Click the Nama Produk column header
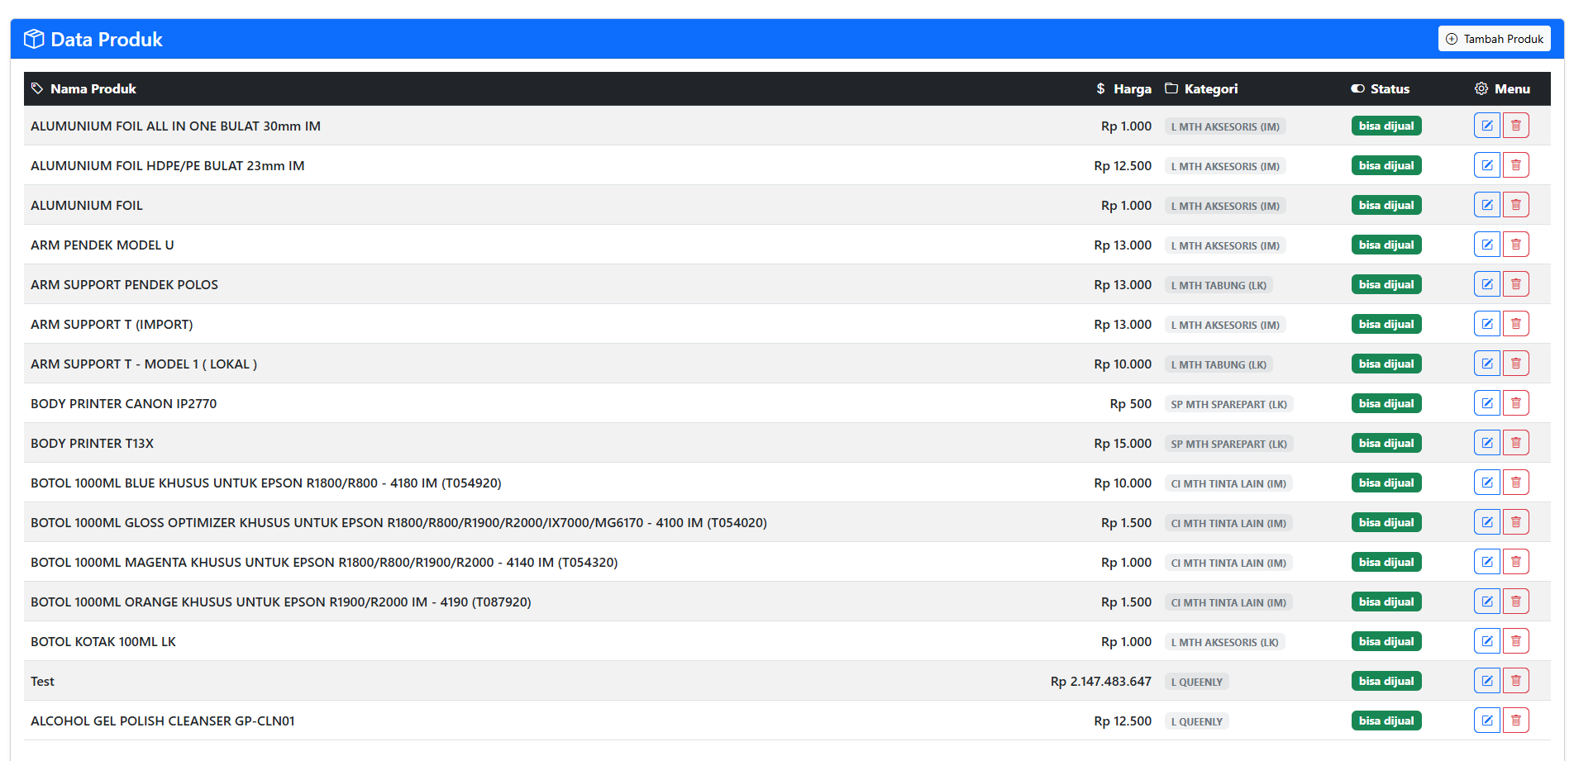The height and width of the screenshot is (761, 1574). (x=93, y=88)
